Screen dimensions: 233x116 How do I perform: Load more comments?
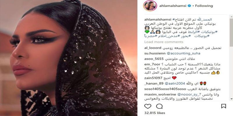(x=164, y=42)
